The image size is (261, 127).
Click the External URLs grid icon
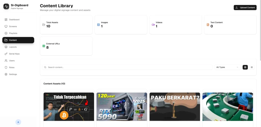click(44, 46)
